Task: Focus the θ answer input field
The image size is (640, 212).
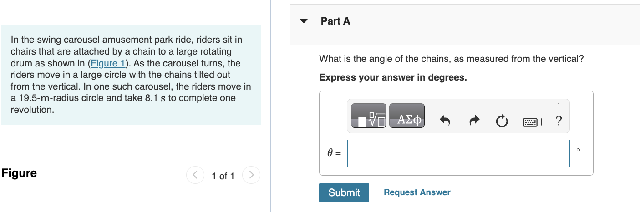Action: [x=458, y=153]
